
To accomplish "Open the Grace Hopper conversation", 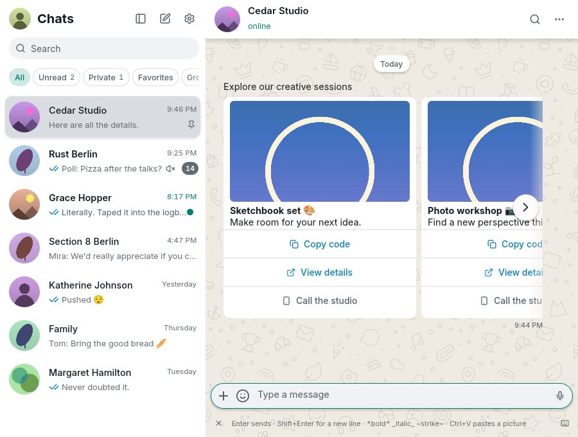I will [x=103, y=204].
